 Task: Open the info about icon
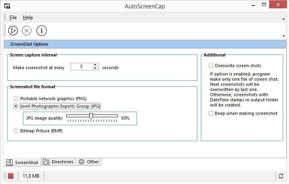42,30
